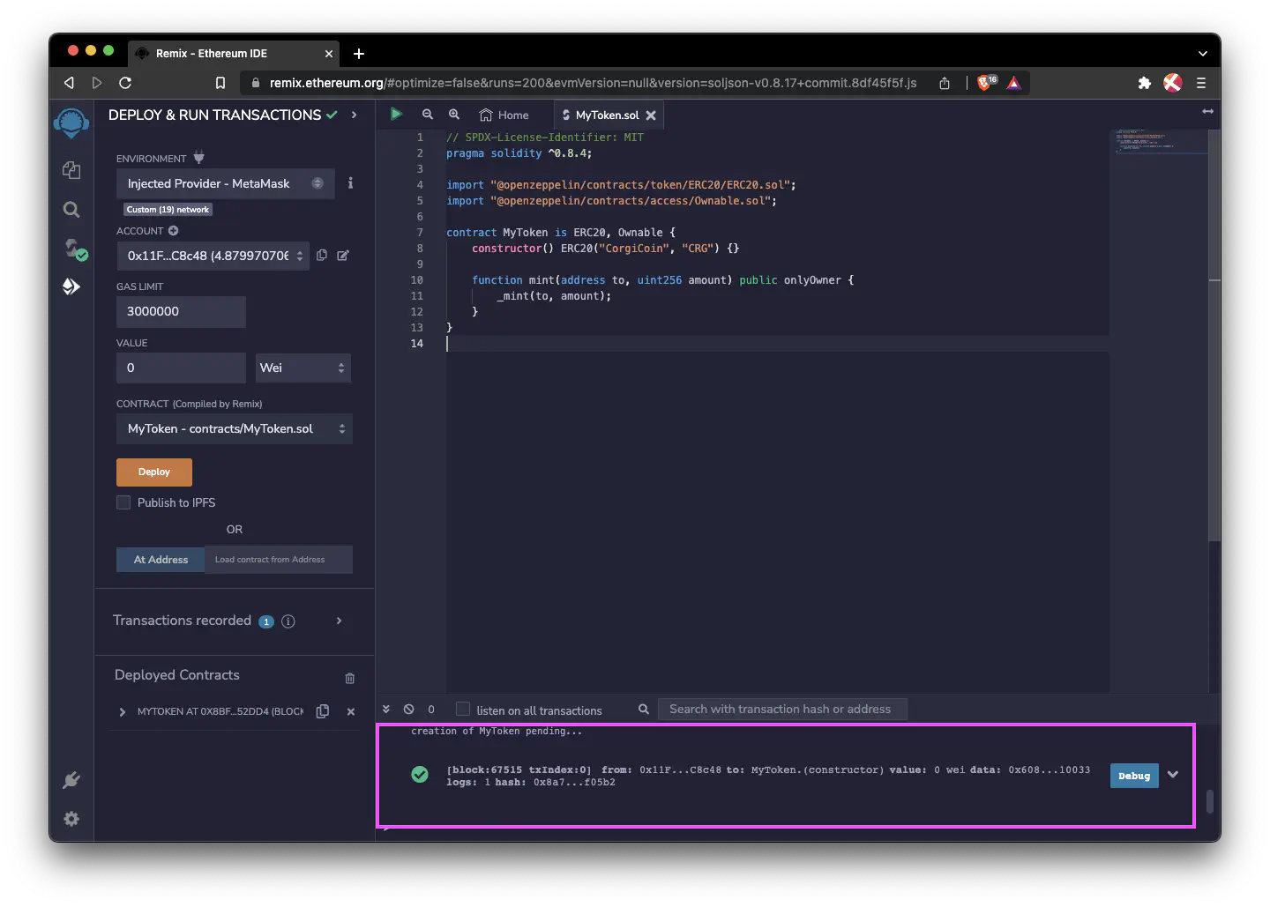Open the Transactions recorded info icon
The width and height of the screenshot is (1270, 907).
(288, 621)
